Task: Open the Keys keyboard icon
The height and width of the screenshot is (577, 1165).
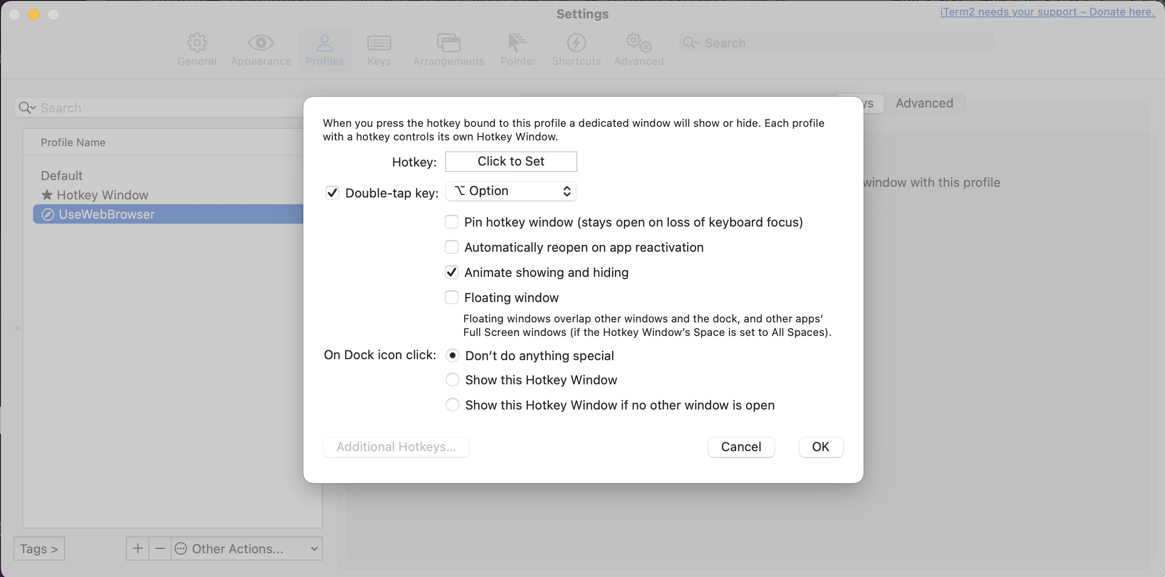Action: 379,43
